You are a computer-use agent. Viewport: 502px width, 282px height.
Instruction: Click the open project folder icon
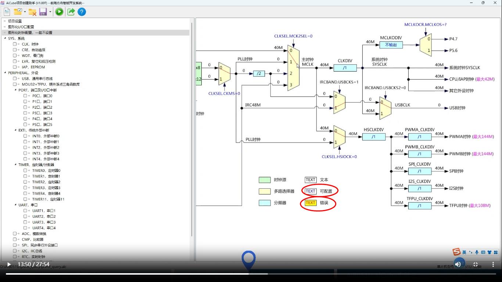point(18,12)
